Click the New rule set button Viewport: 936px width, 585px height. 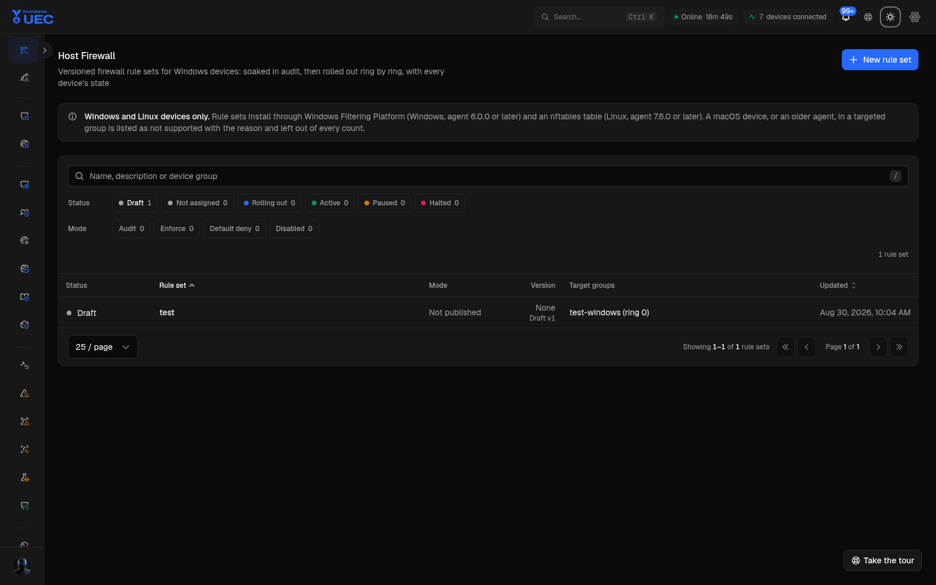[x=880, y=60]
